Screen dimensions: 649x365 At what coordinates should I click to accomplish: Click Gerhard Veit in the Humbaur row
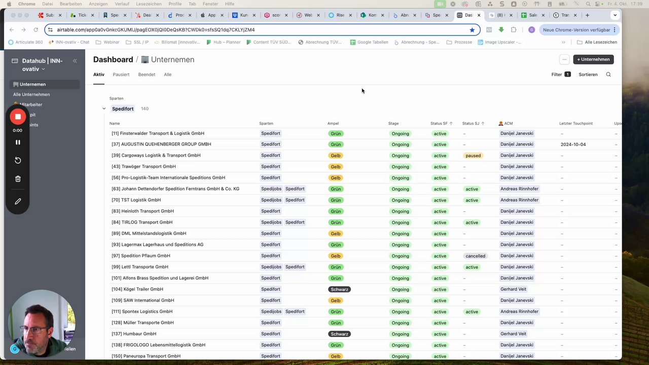[513, 334]
